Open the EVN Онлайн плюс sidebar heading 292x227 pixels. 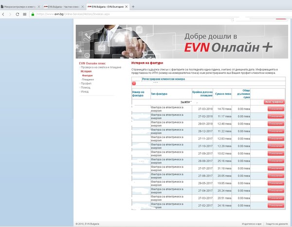[x=92, y=64]
